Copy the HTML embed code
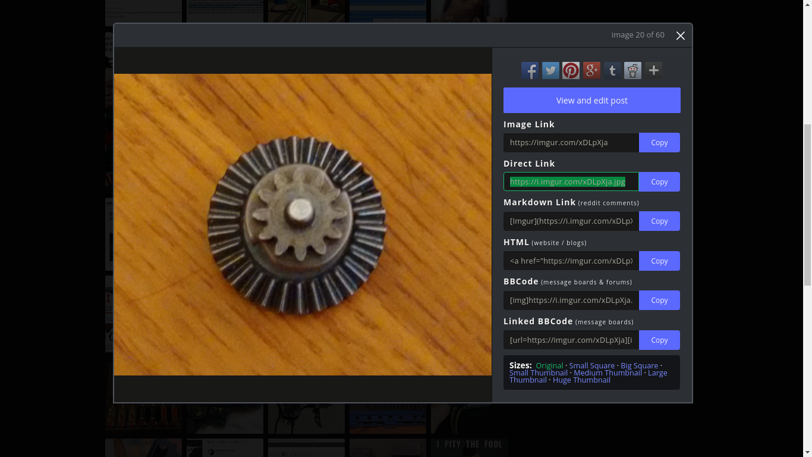Image resolution: width=812 pixels, height=457 pixels. click(659, 261)
